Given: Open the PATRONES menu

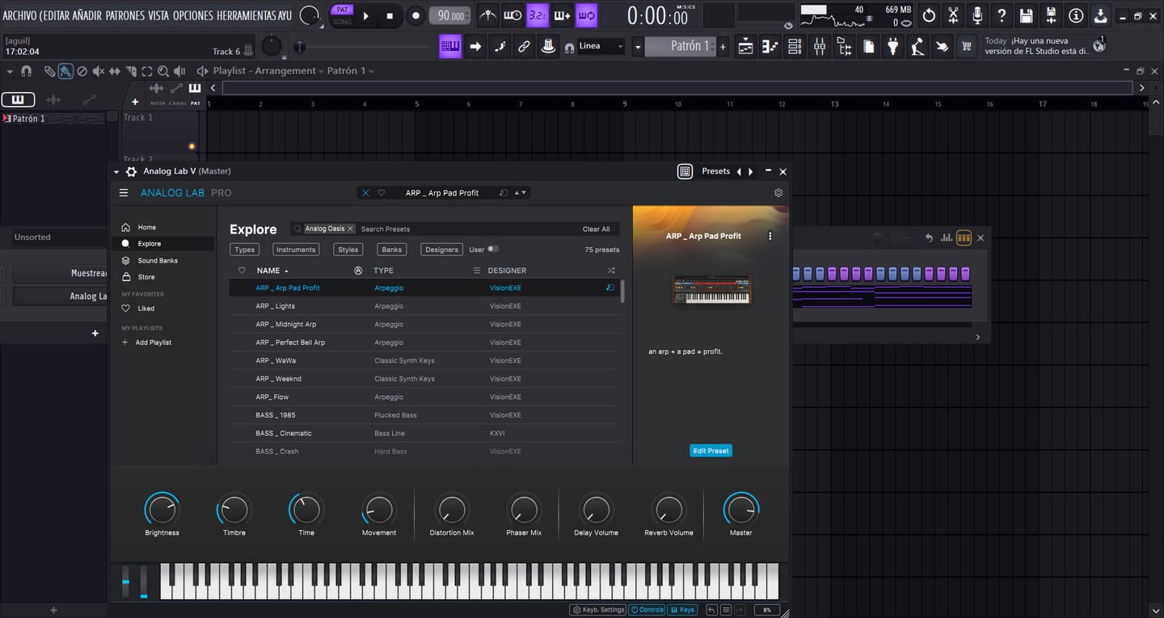Looking at the screenshot, I should click(x=125, y=15).
